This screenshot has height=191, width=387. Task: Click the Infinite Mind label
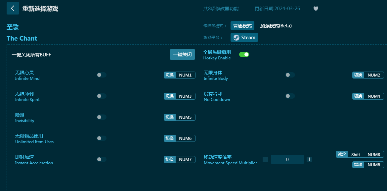pyautogui.click(x=27, y=79)
